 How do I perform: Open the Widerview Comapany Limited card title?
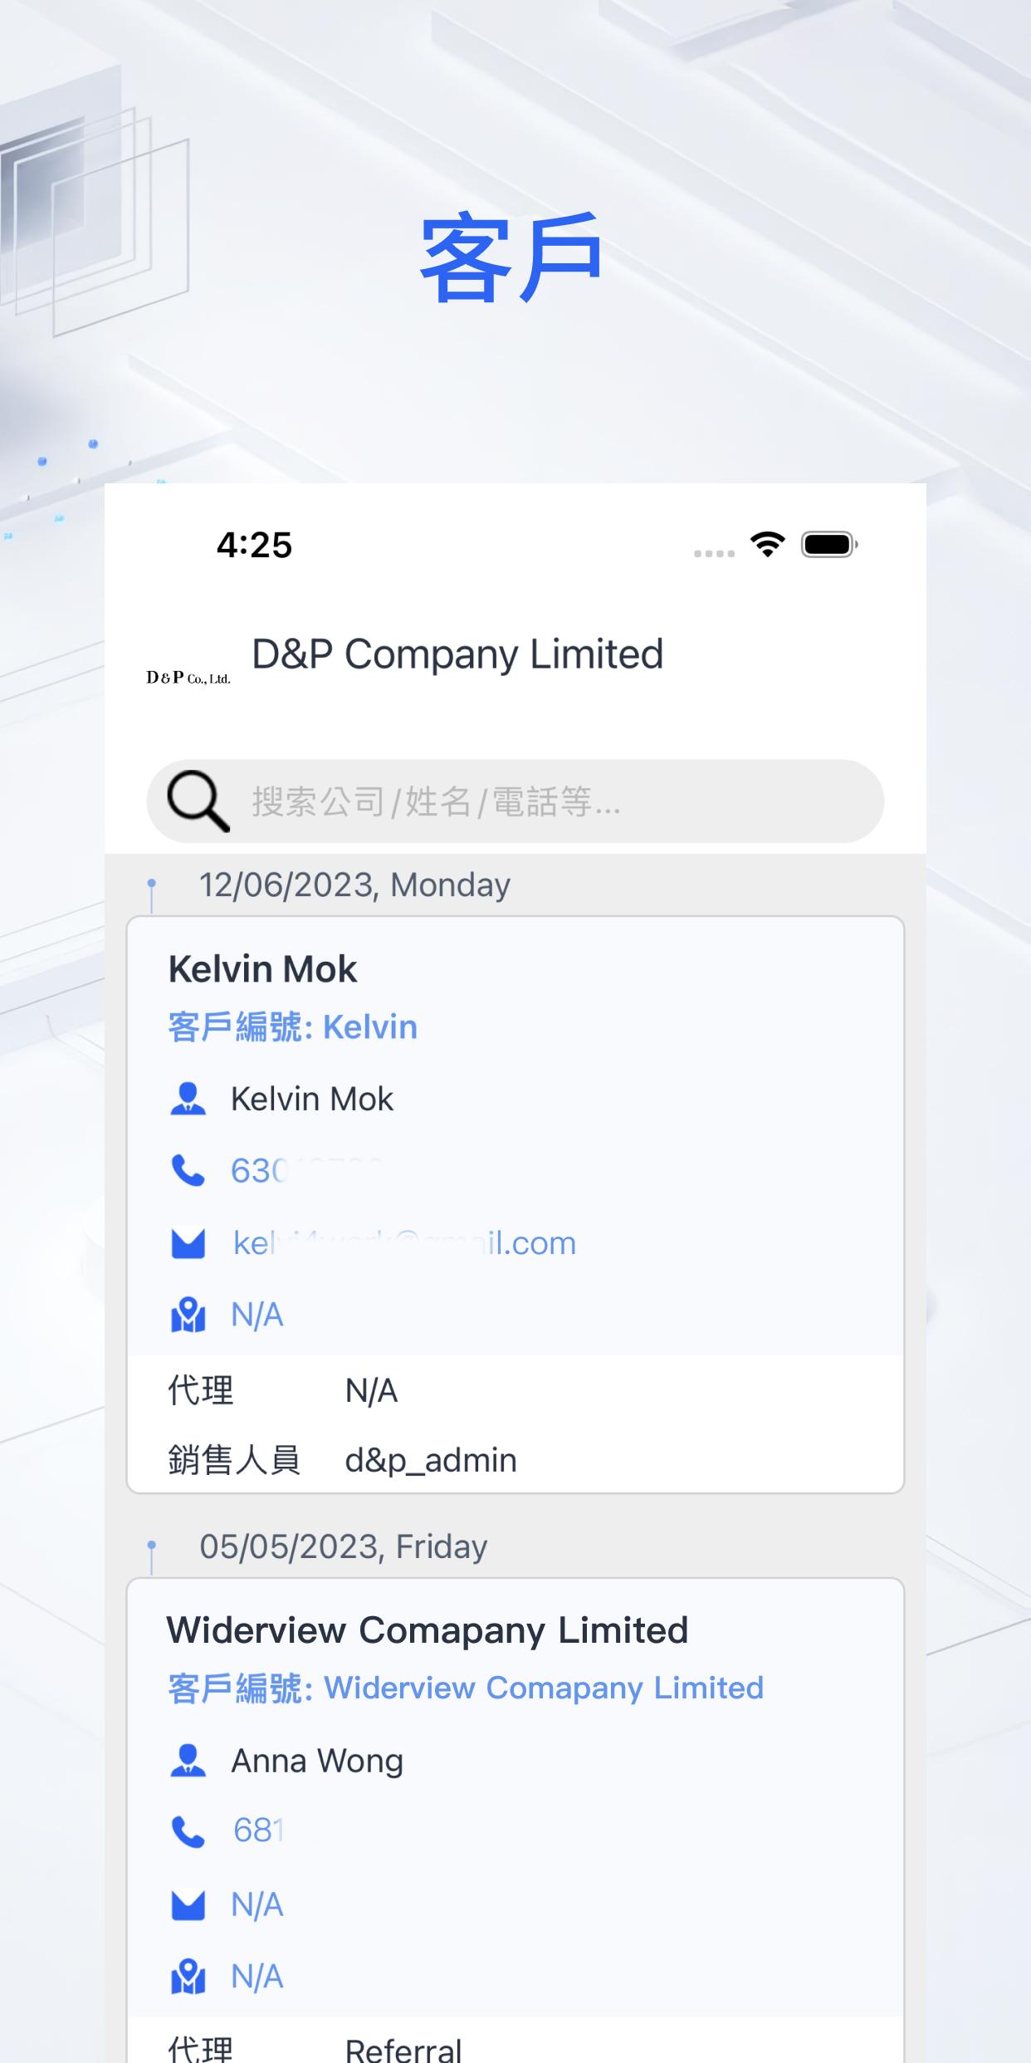pyautogui.click(x=428, y=1630)
